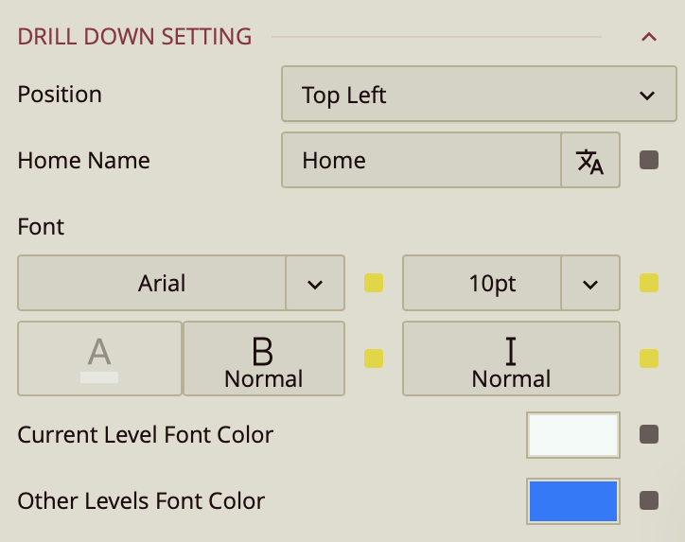Image resolution: width=685 pixels, height=542 pixels.
Task: Click the Arial font family field
Action: coord(152,283)
